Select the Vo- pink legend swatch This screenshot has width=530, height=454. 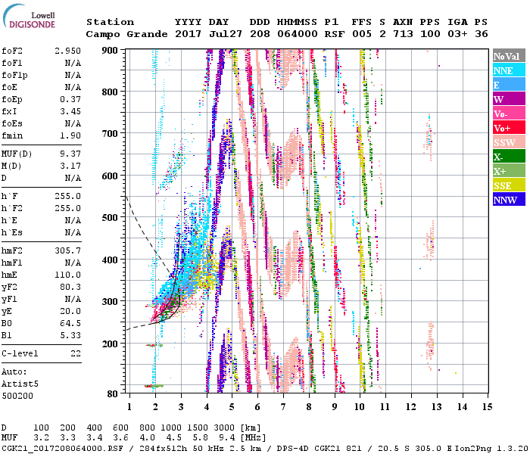509,113
